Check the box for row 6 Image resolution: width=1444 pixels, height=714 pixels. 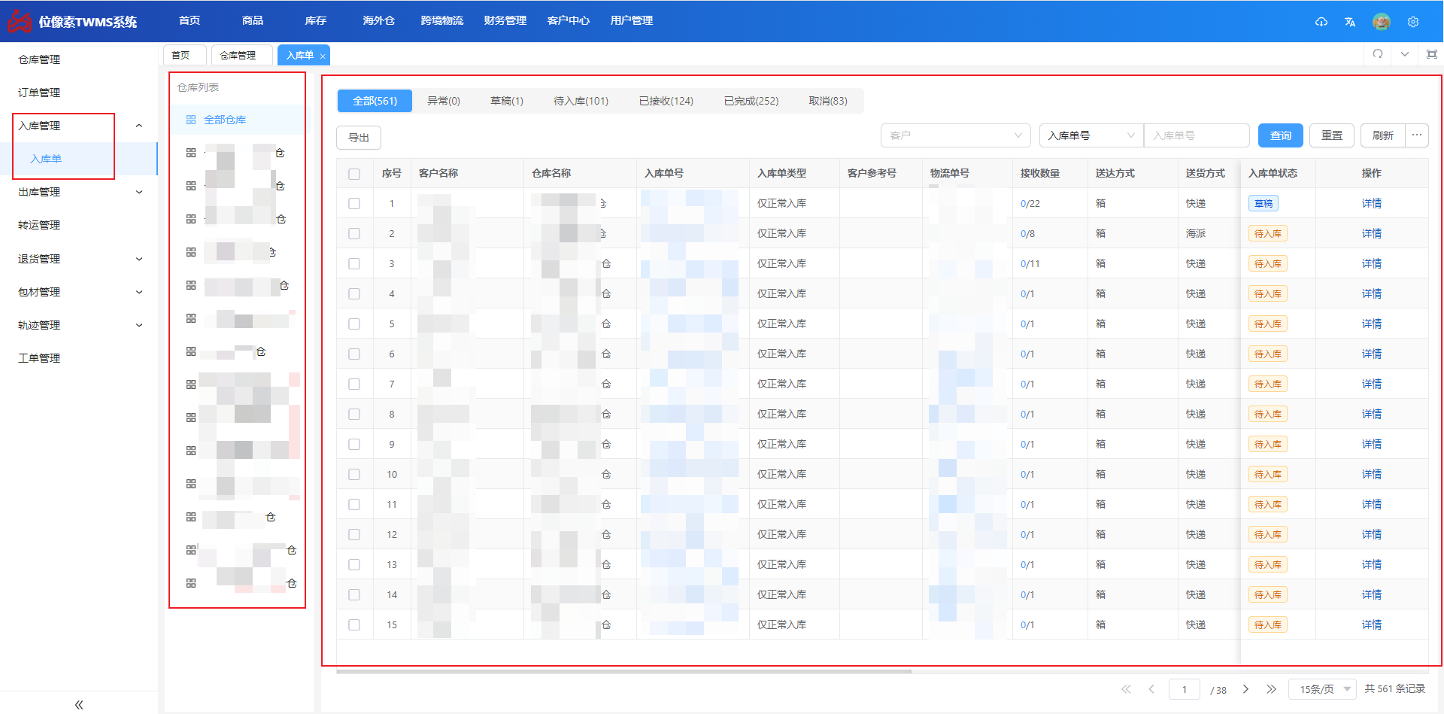tap(354, 354)
